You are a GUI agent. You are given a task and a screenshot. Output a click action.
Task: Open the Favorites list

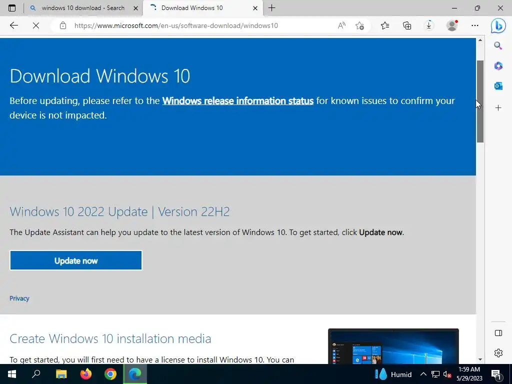tap(385, 25)
